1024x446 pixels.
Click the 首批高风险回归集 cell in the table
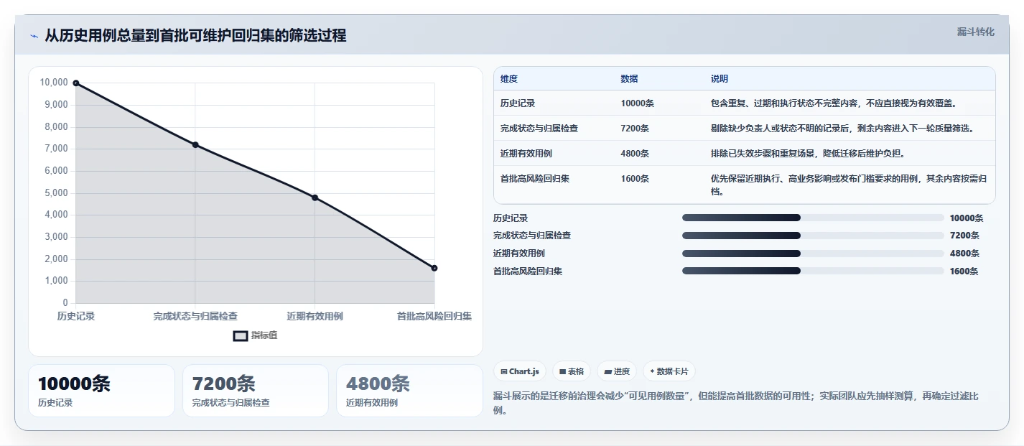click(x=535, y=178)
